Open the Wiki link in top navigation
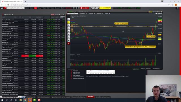181x102 pixels. 48,8
